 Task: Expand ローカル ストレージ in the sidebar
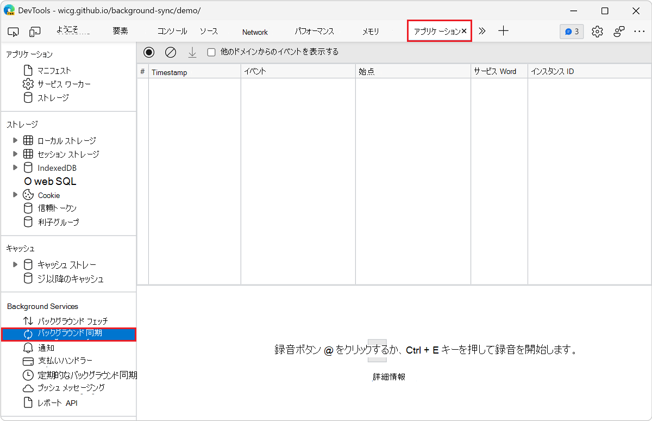click(x=15, y=140)
